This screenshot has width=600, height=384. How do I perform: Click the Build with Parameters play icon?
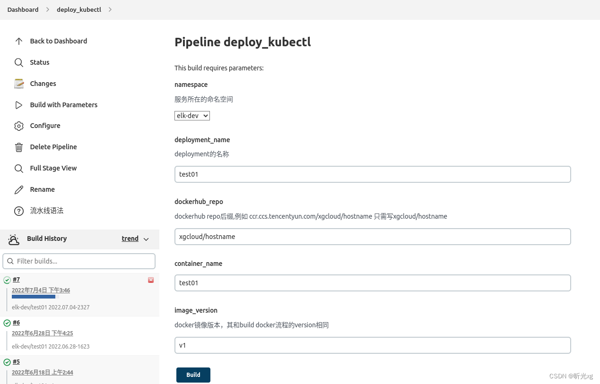click(19, 105)
